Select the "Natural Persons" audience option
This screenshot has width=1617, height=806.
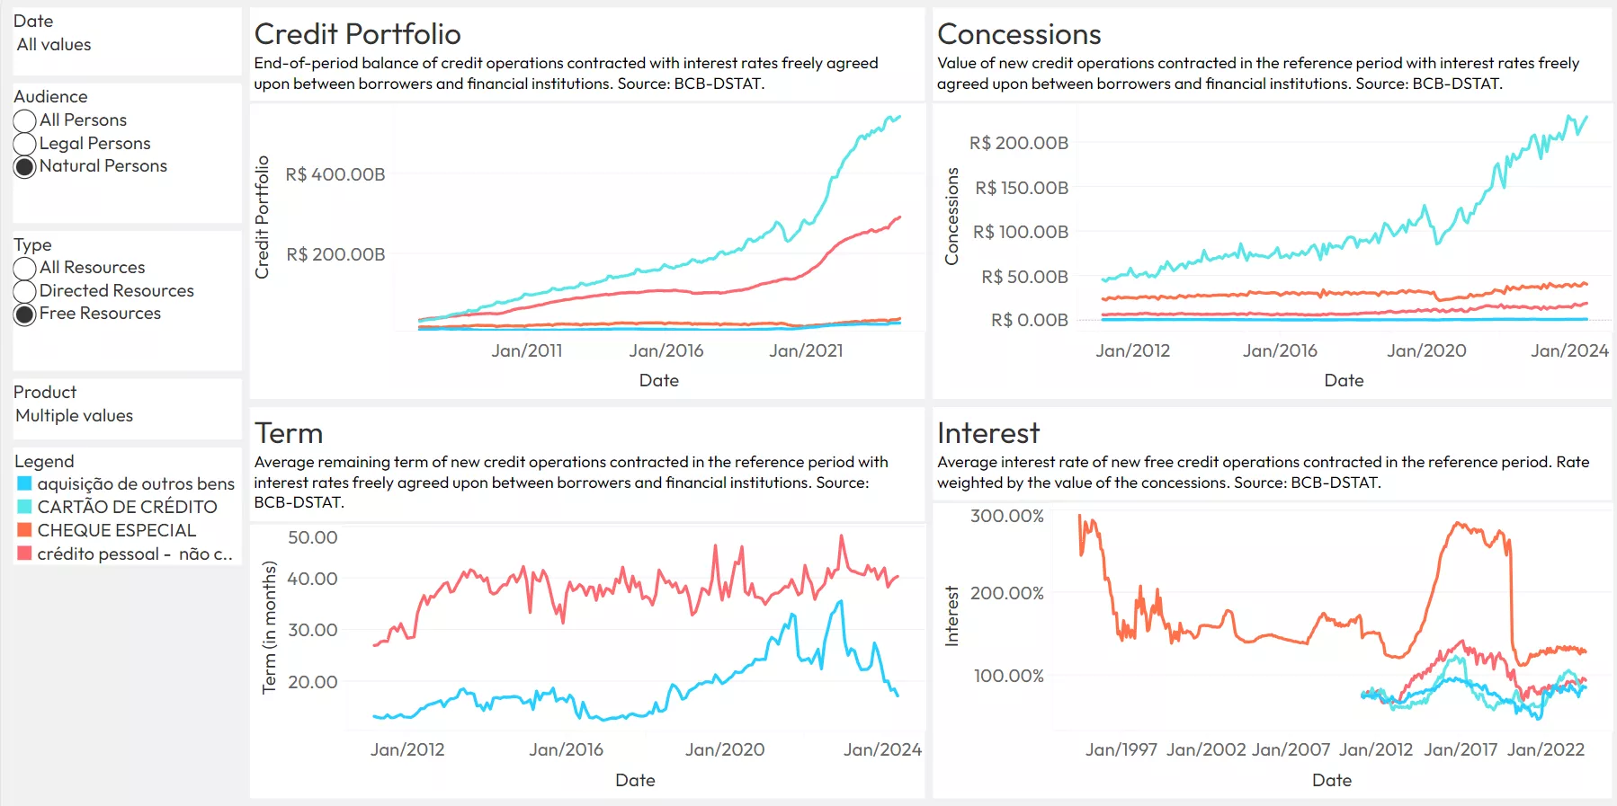click(x=25, y=166)
